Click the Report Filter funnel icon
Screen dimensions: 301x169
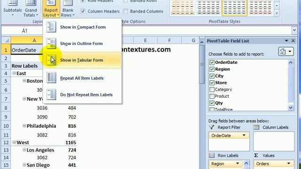click(212, 127)
